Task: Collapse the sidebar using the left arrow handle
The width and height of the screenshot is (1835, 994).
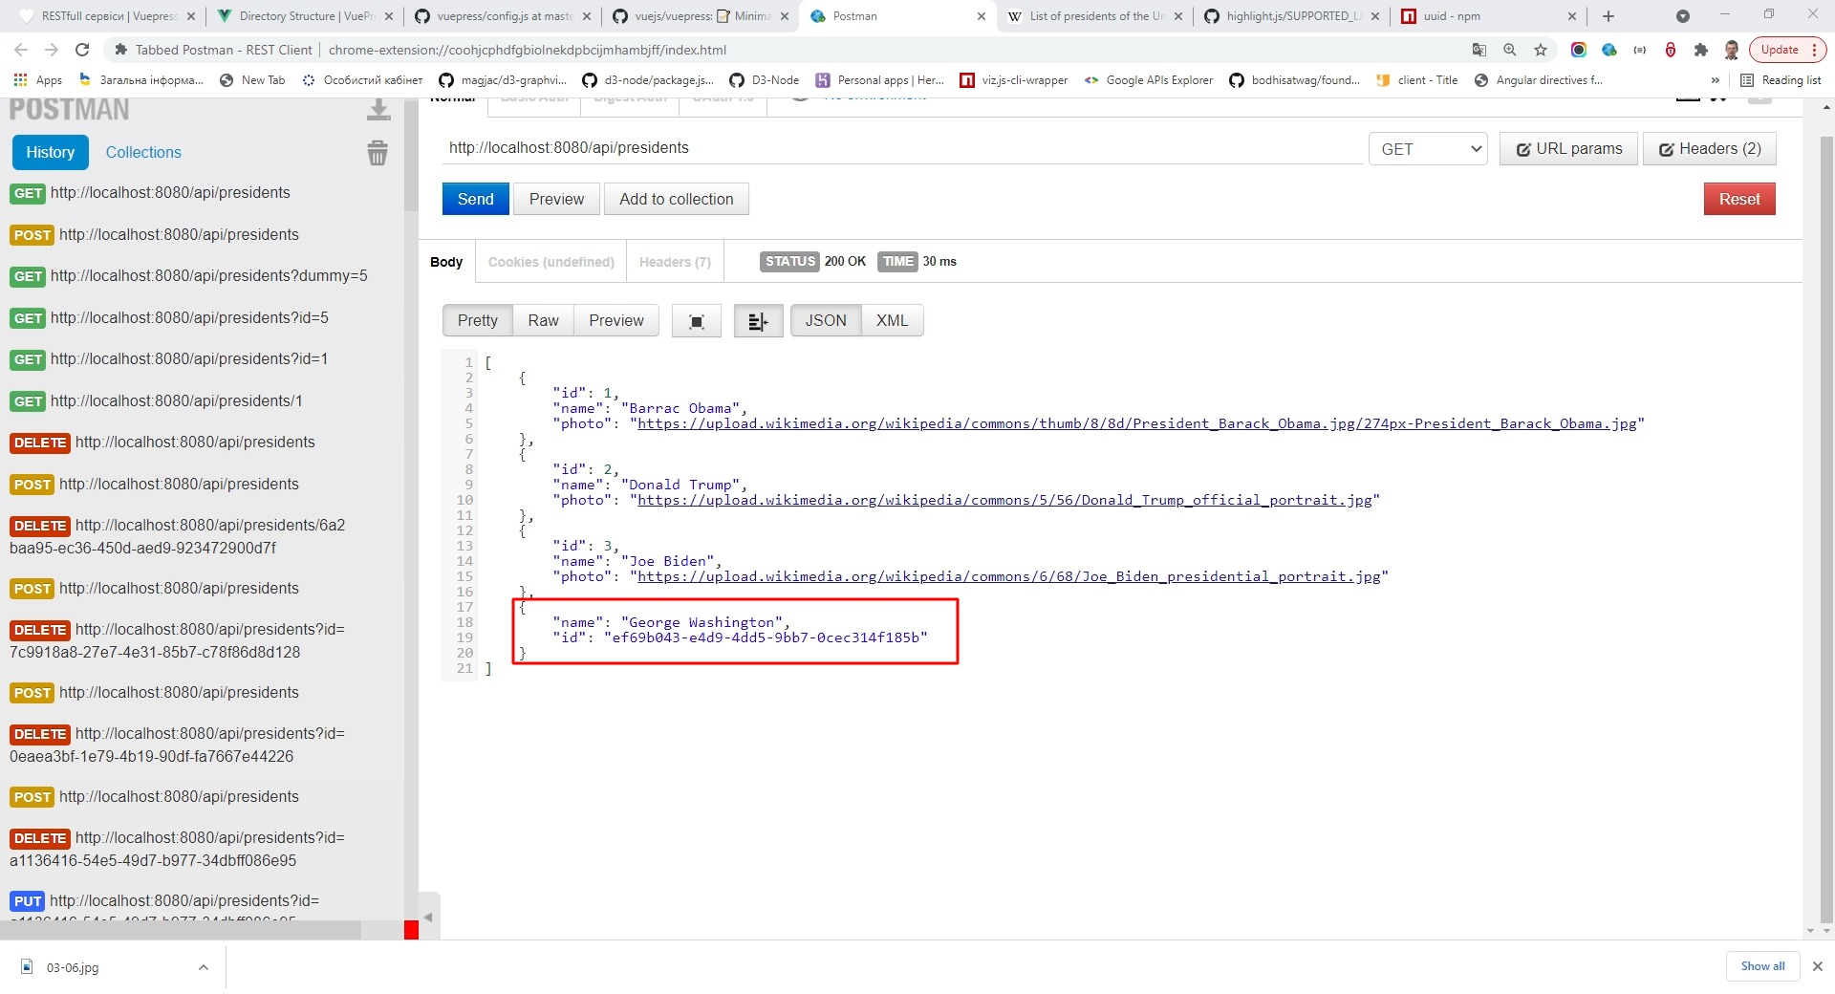Action: coord(428,918)
